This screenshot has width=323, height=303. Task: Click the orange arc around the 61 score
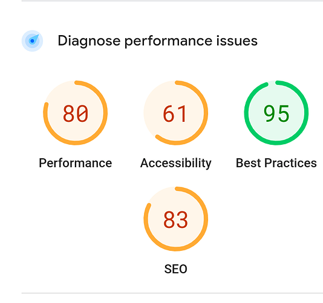click(x=206, y=113)
